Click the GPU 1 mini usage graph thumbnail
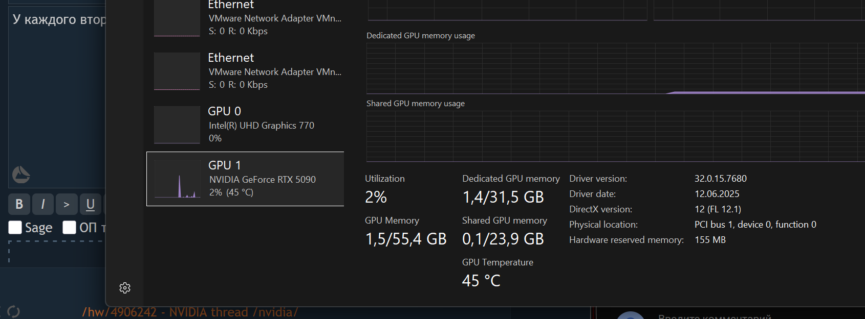 (x=177, y=179)
